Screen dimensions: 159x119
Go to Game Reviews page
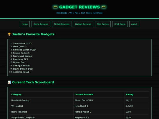41,24
